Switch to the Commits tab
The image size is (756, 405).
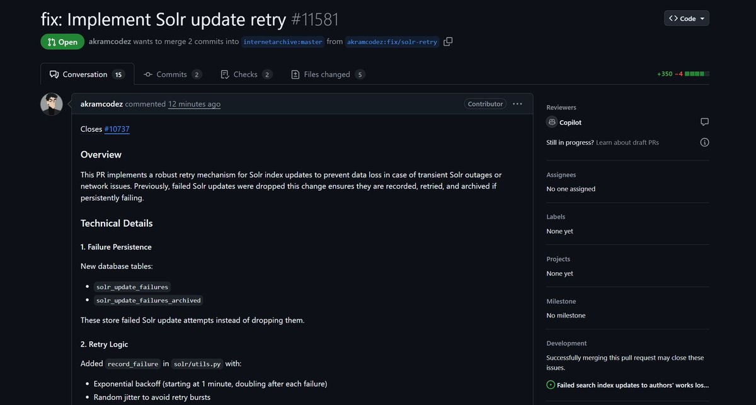point(173,74)
